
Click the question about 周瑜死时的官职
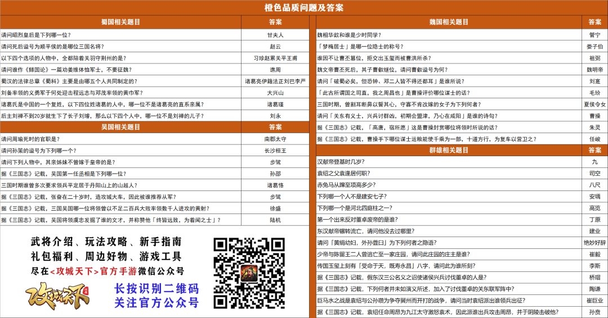[x=30, y=139]
